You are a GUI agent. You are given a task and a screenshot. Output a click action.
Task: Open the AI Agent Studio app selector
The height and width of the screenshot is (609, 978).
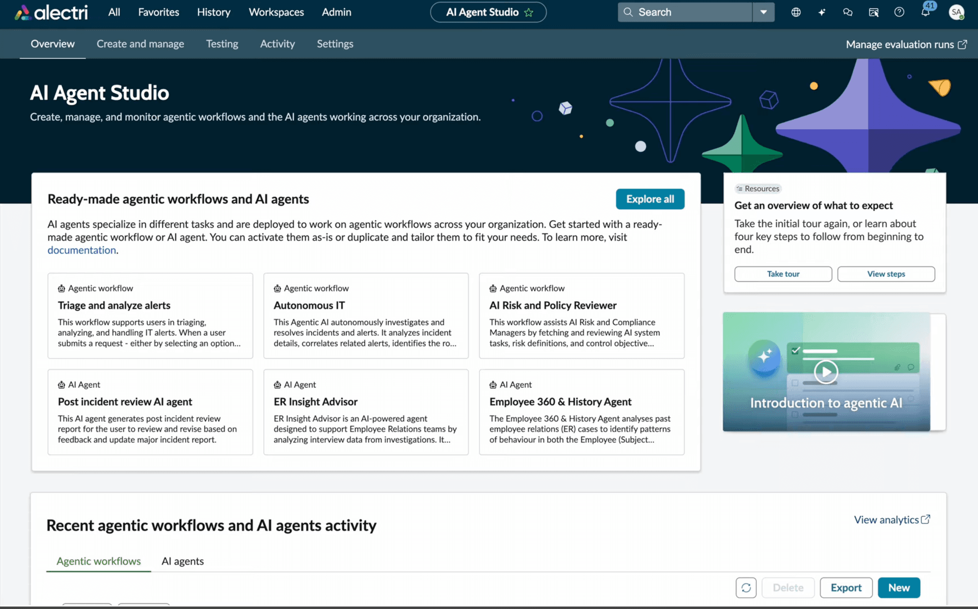point(482,12)
